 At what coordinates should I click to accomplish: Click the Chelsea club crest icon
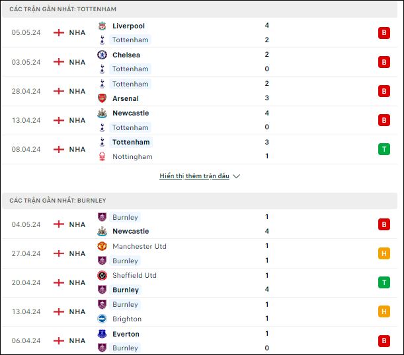tap(102, 55)
